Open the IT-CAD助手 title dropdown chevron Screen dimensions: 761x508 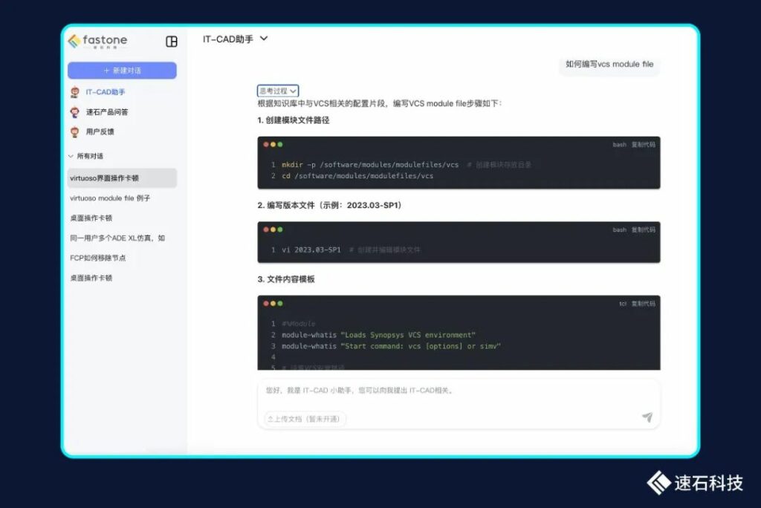pos(264,39)
